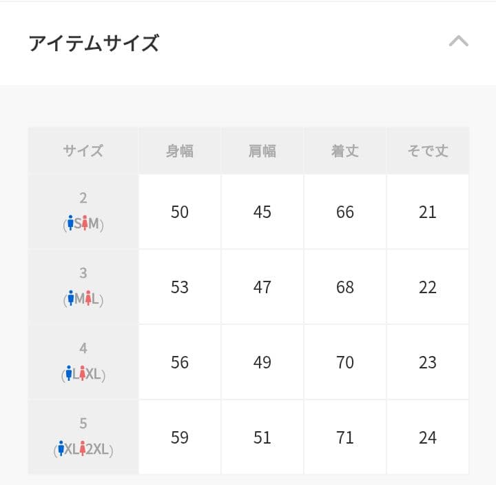Click the blue male icon in size 4 row

pos(68,373)
